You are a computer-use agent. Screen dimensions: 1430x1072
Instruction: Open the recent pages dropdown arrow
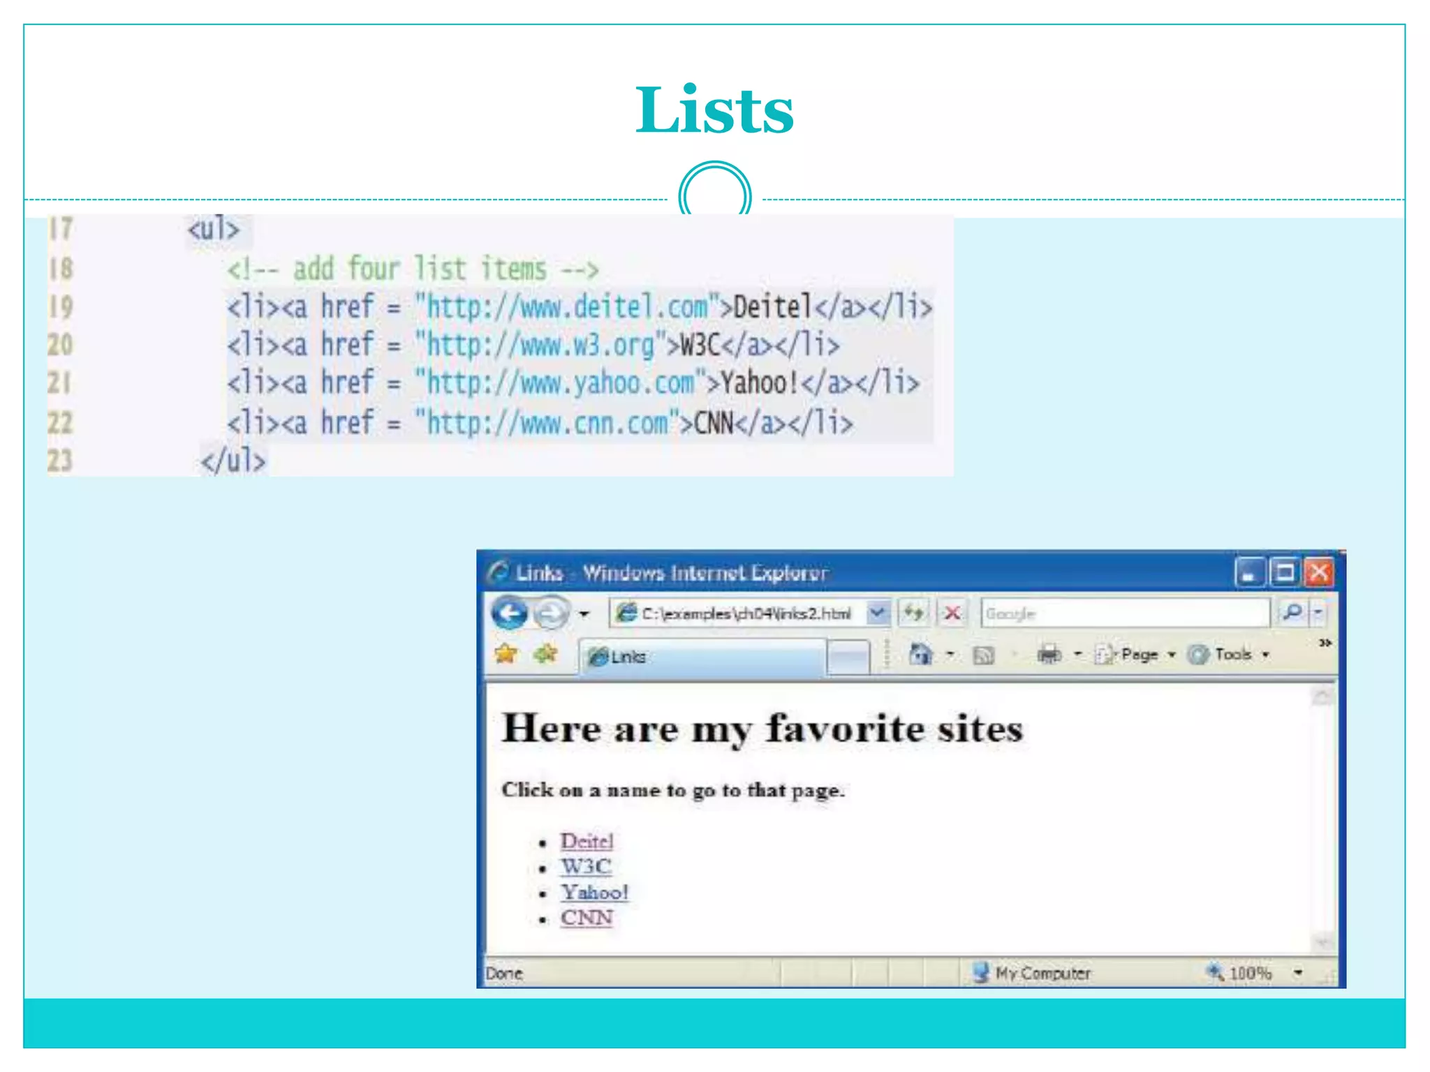(584, 614)
